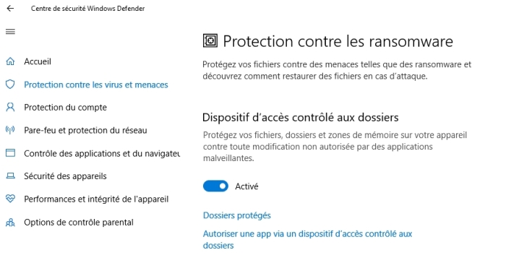The image size is (506, 276).
Task: Click the device health heart icon
Action: point(10,199)
